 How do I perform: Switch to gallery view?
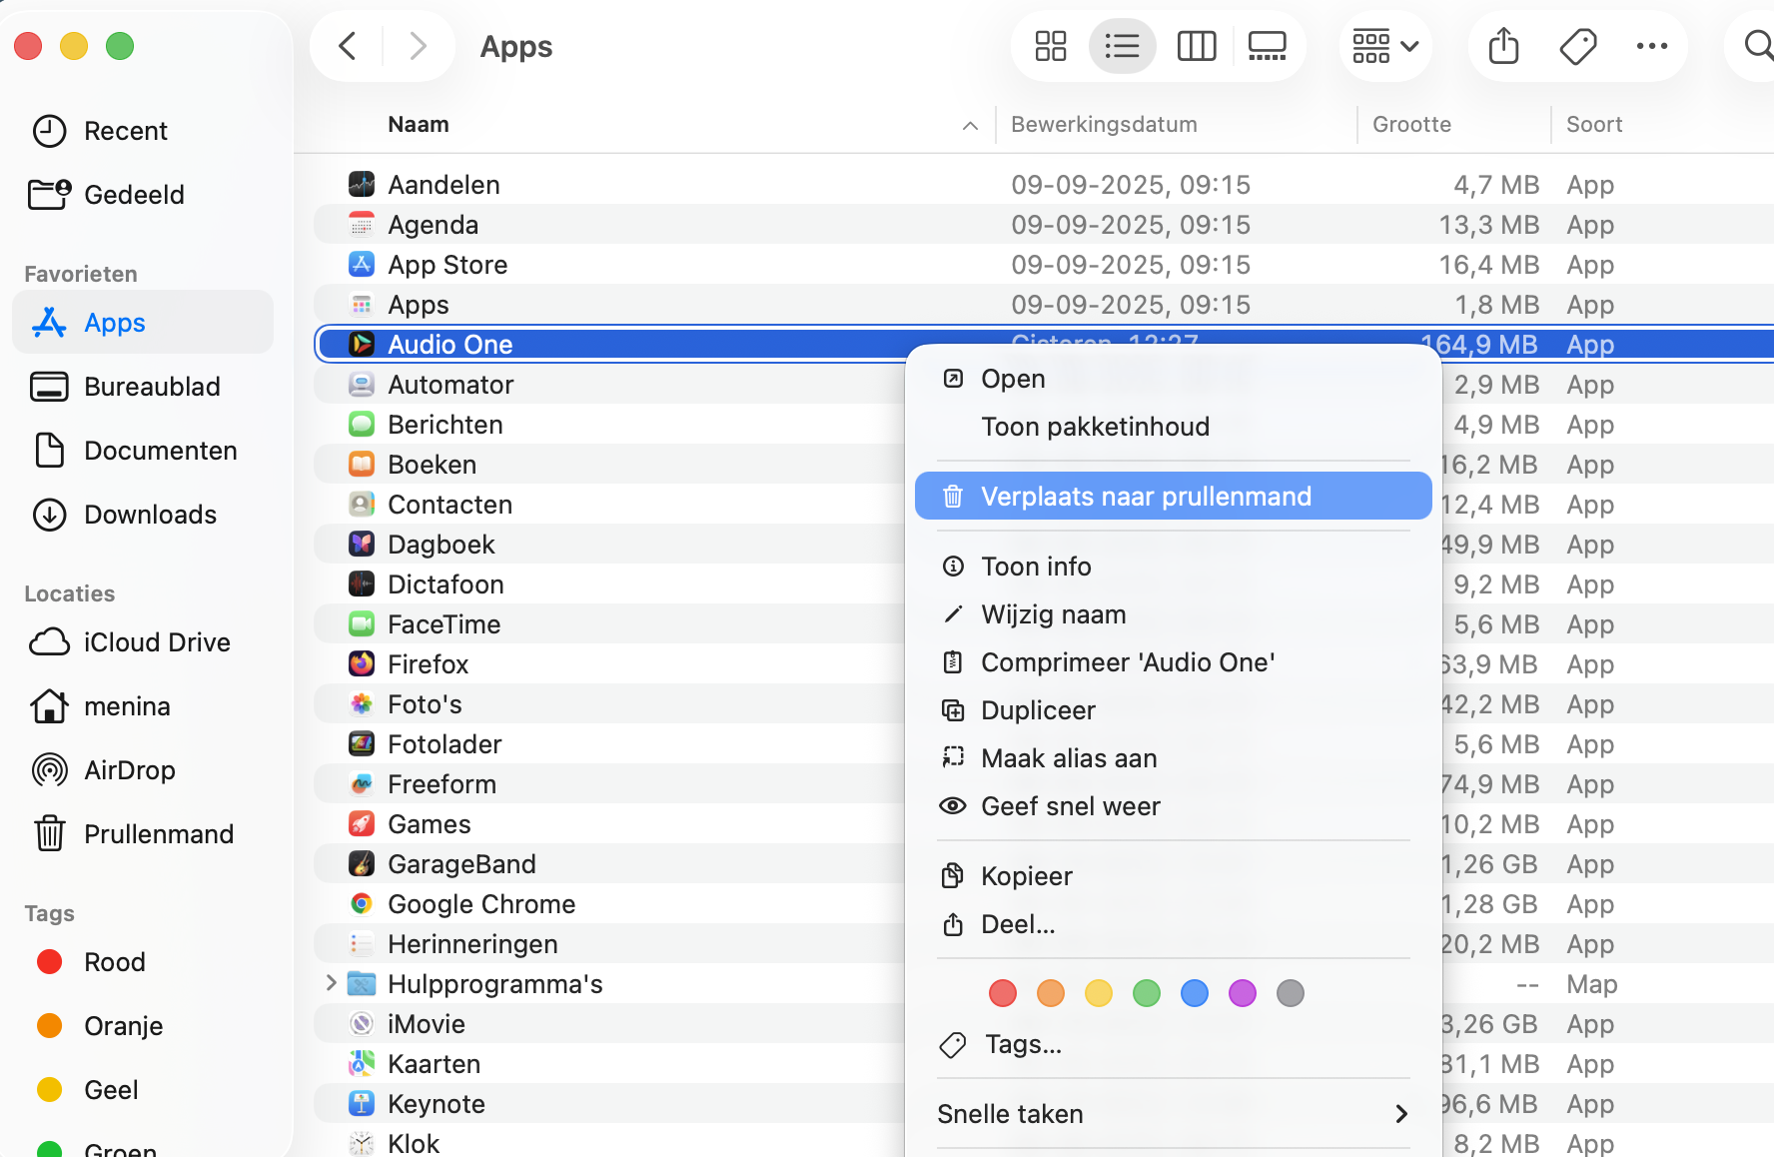coord(1267,46)
